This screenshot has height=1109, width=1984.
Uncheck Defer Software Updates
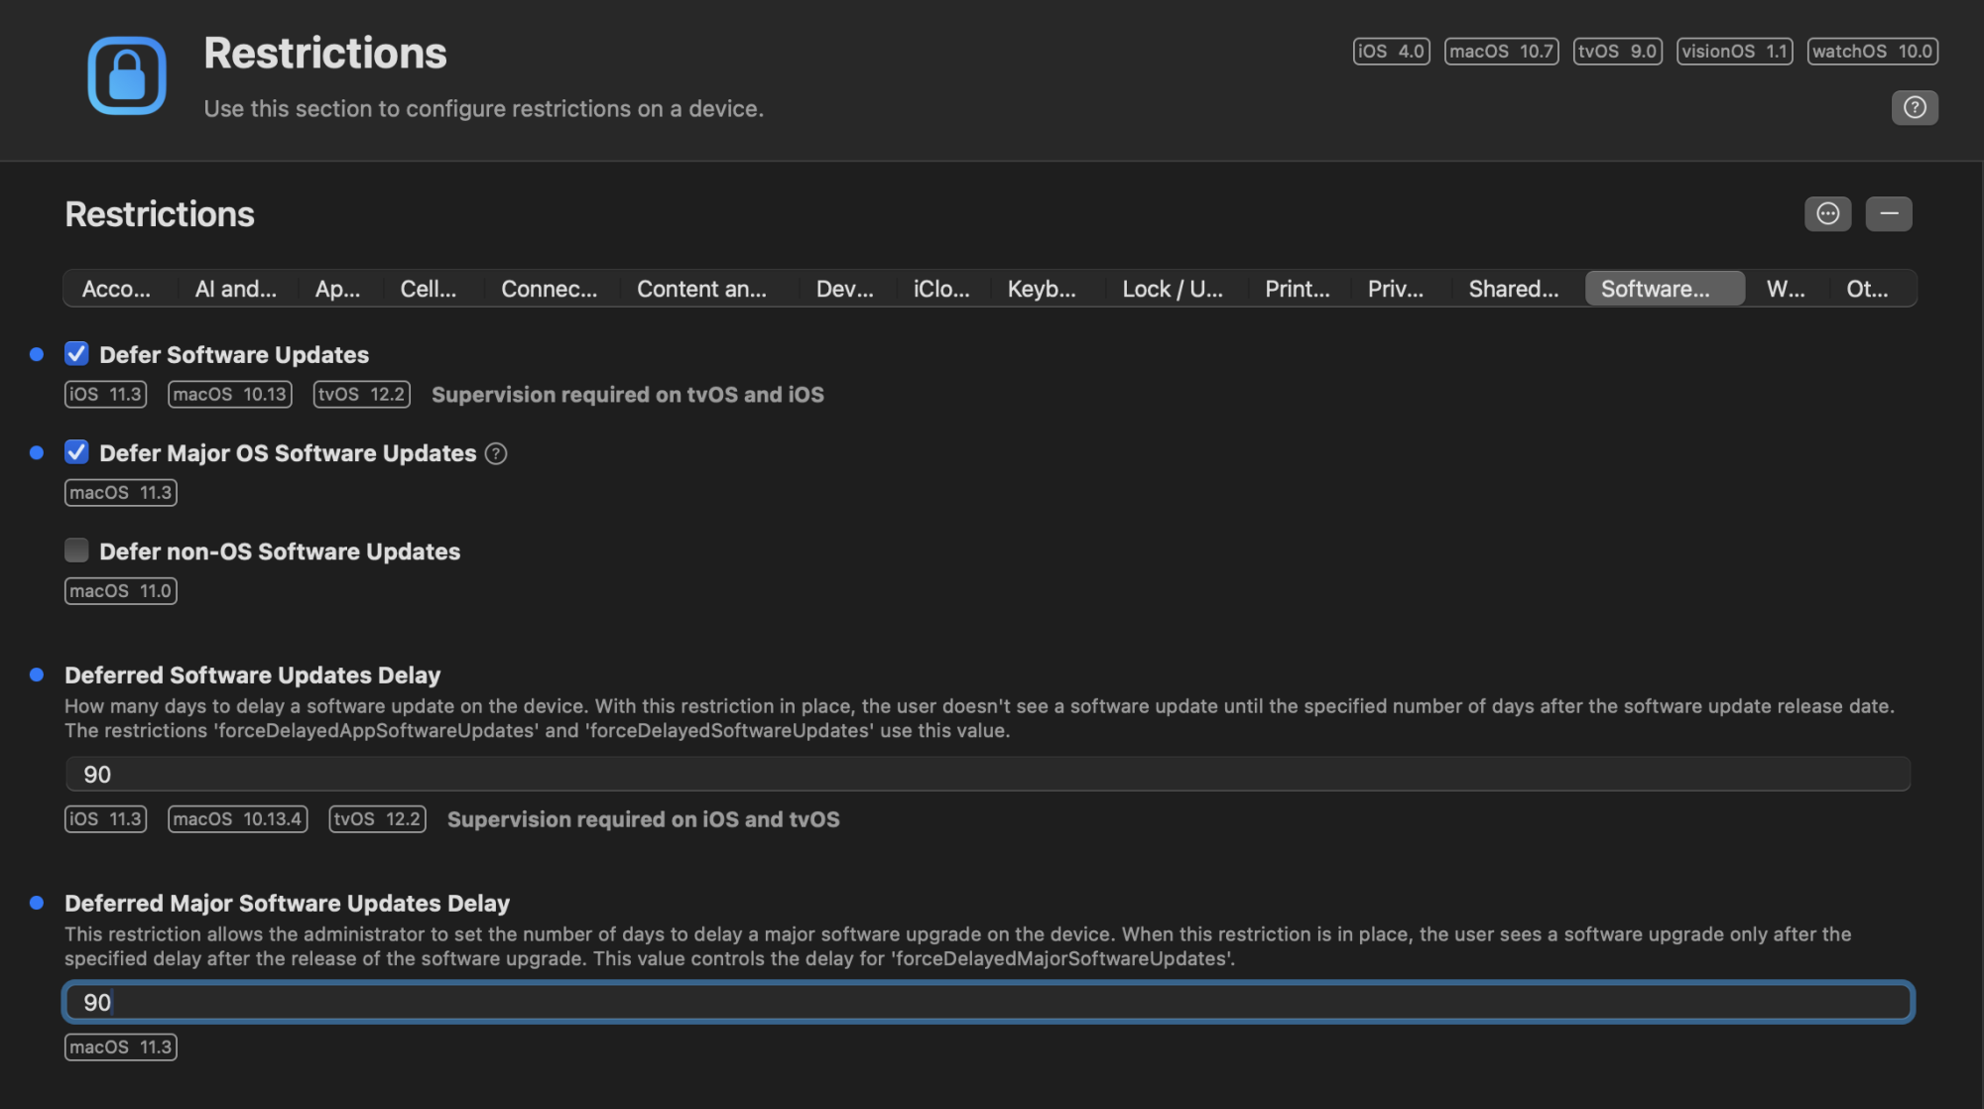pos(76,353)
